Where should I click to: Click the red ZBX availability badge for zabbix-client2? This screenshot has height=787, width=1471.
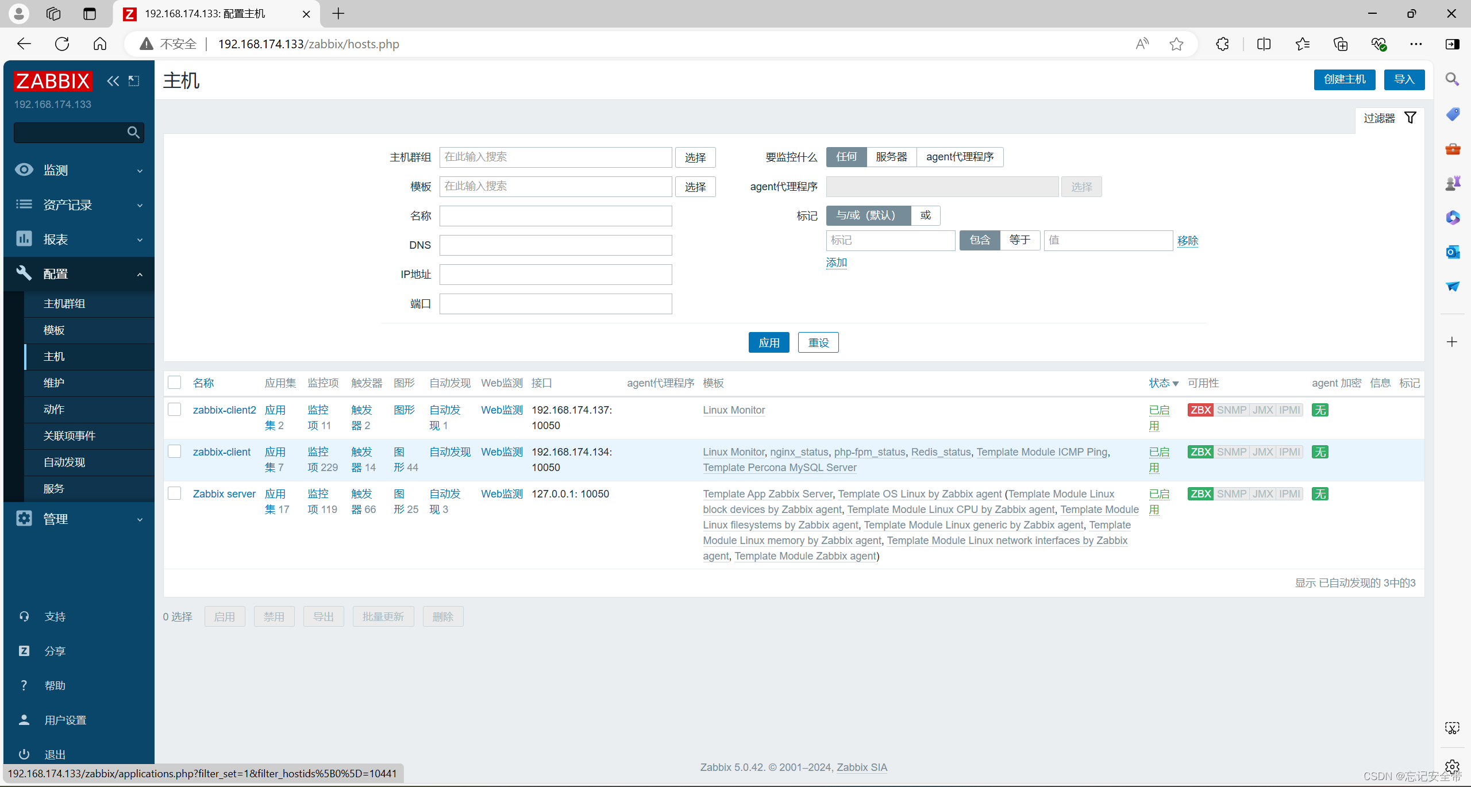click(x=1200, y=410)
